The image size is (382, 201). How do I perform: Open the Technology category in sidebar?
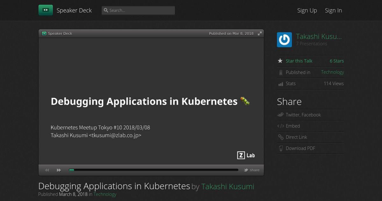[x=332, y=72]
